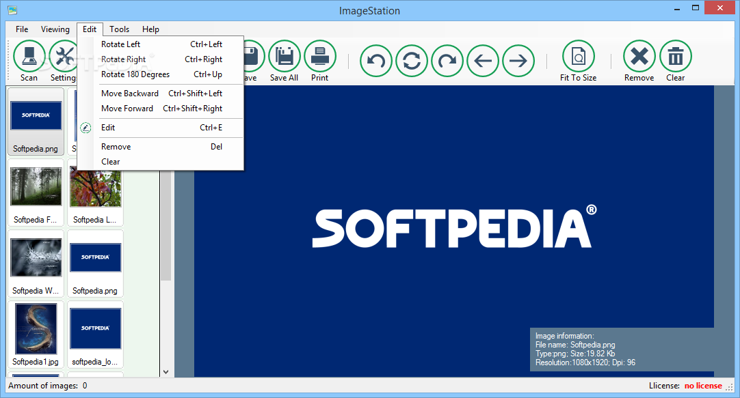Viewport: 740px width, 398px height.
Task: Click the ImageStation app icon in title bar
Action: [12, 10]
